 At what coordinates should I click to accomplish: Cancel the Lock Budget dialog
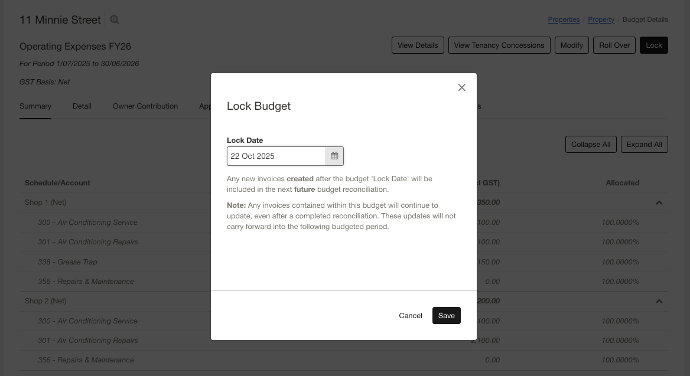(410, 315)
